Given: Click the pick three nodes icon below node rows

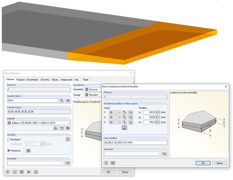Looking at the screenshot, I should (x=124, y=128).
